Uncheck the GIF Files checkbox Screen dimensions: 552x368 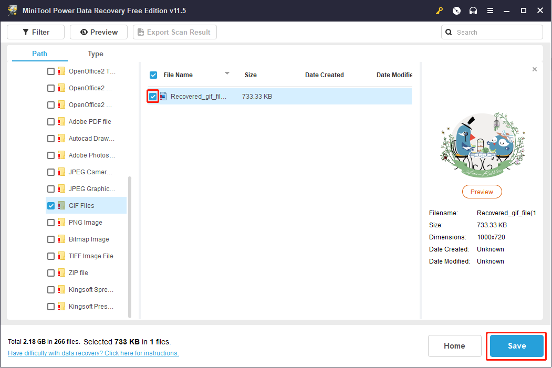pyautogui.click(x=51, y=206)
